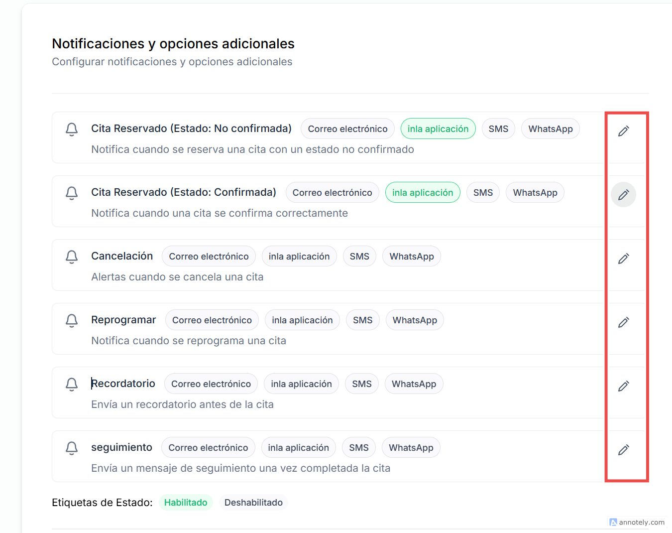Edit the Cita Reservado No confirmada notification
672x533 pixels.
[623, 131]
